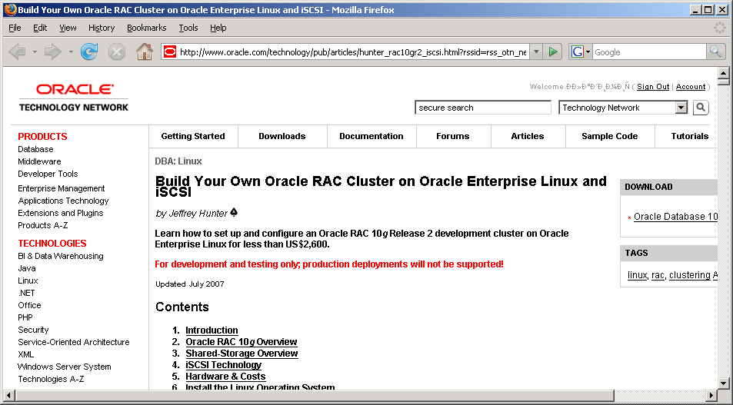
Task: Open the Technology Network search scope dropdown
Action: (681, 108)
